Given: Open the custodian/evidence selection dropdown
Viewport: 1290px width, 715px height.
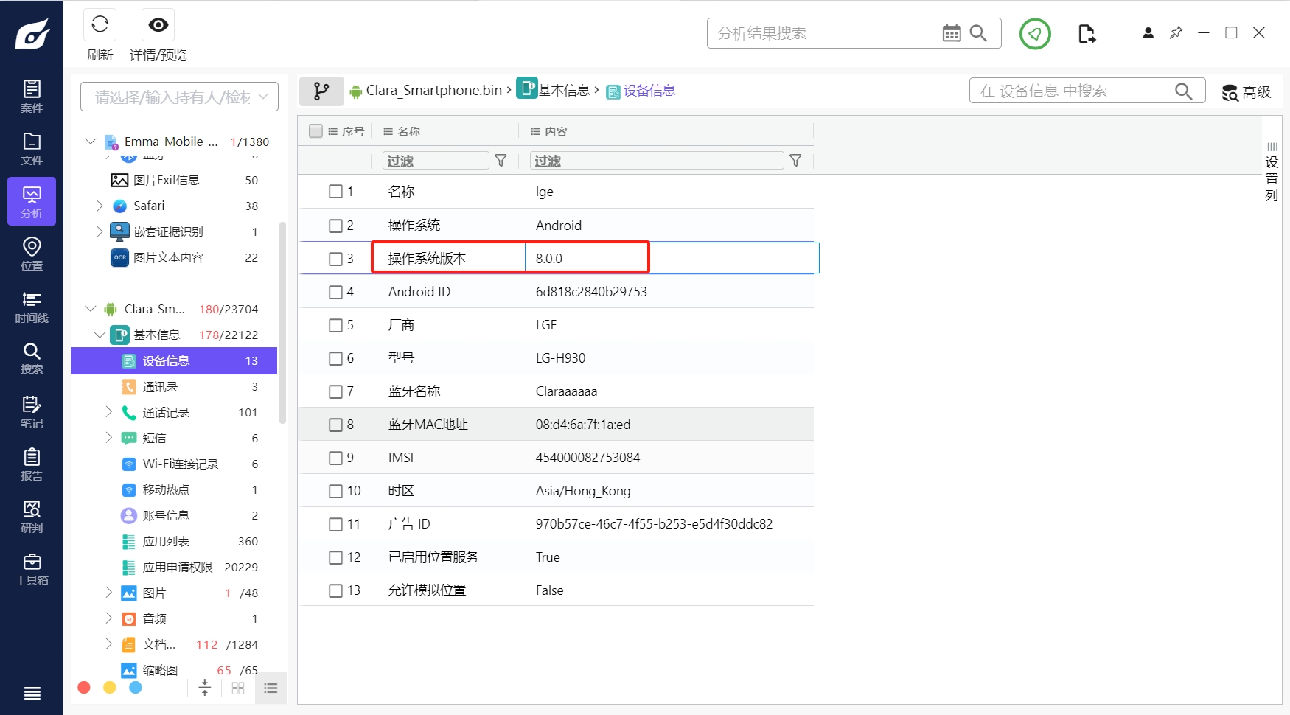Looking at the screenshot, I should (x=179, y=97).
